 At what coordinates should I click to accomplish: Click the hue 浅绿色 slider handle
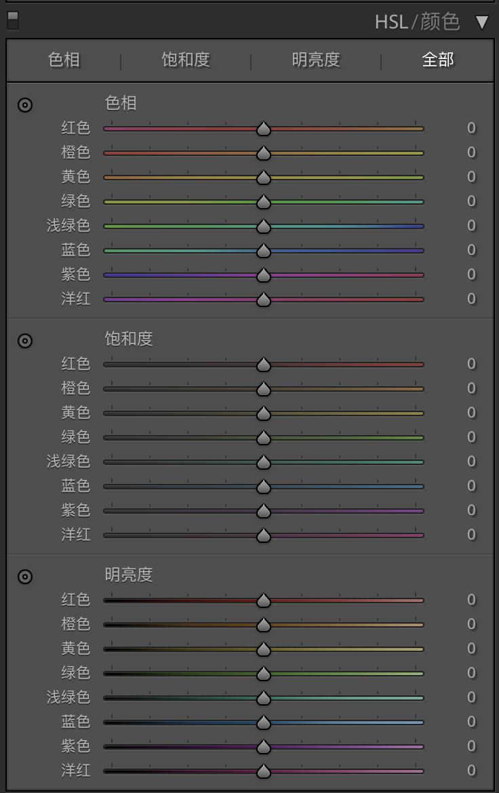point(264,226)
